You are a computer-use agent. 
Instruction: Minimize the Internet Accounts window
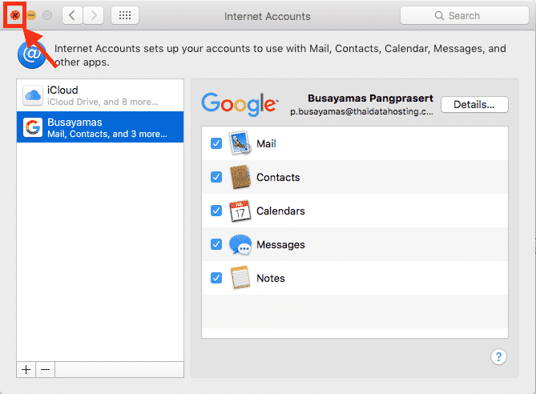pos(31,15)
